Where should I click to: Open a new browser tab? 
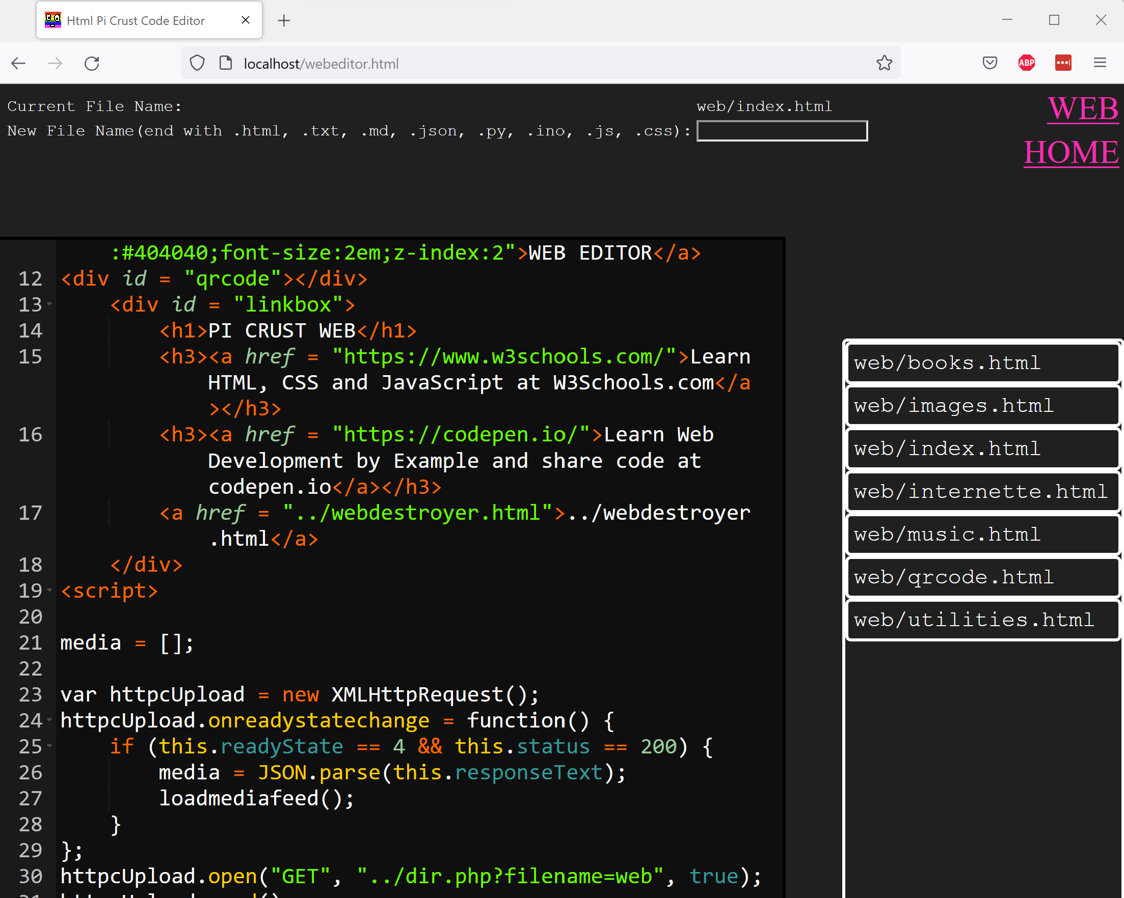point(284,21)
